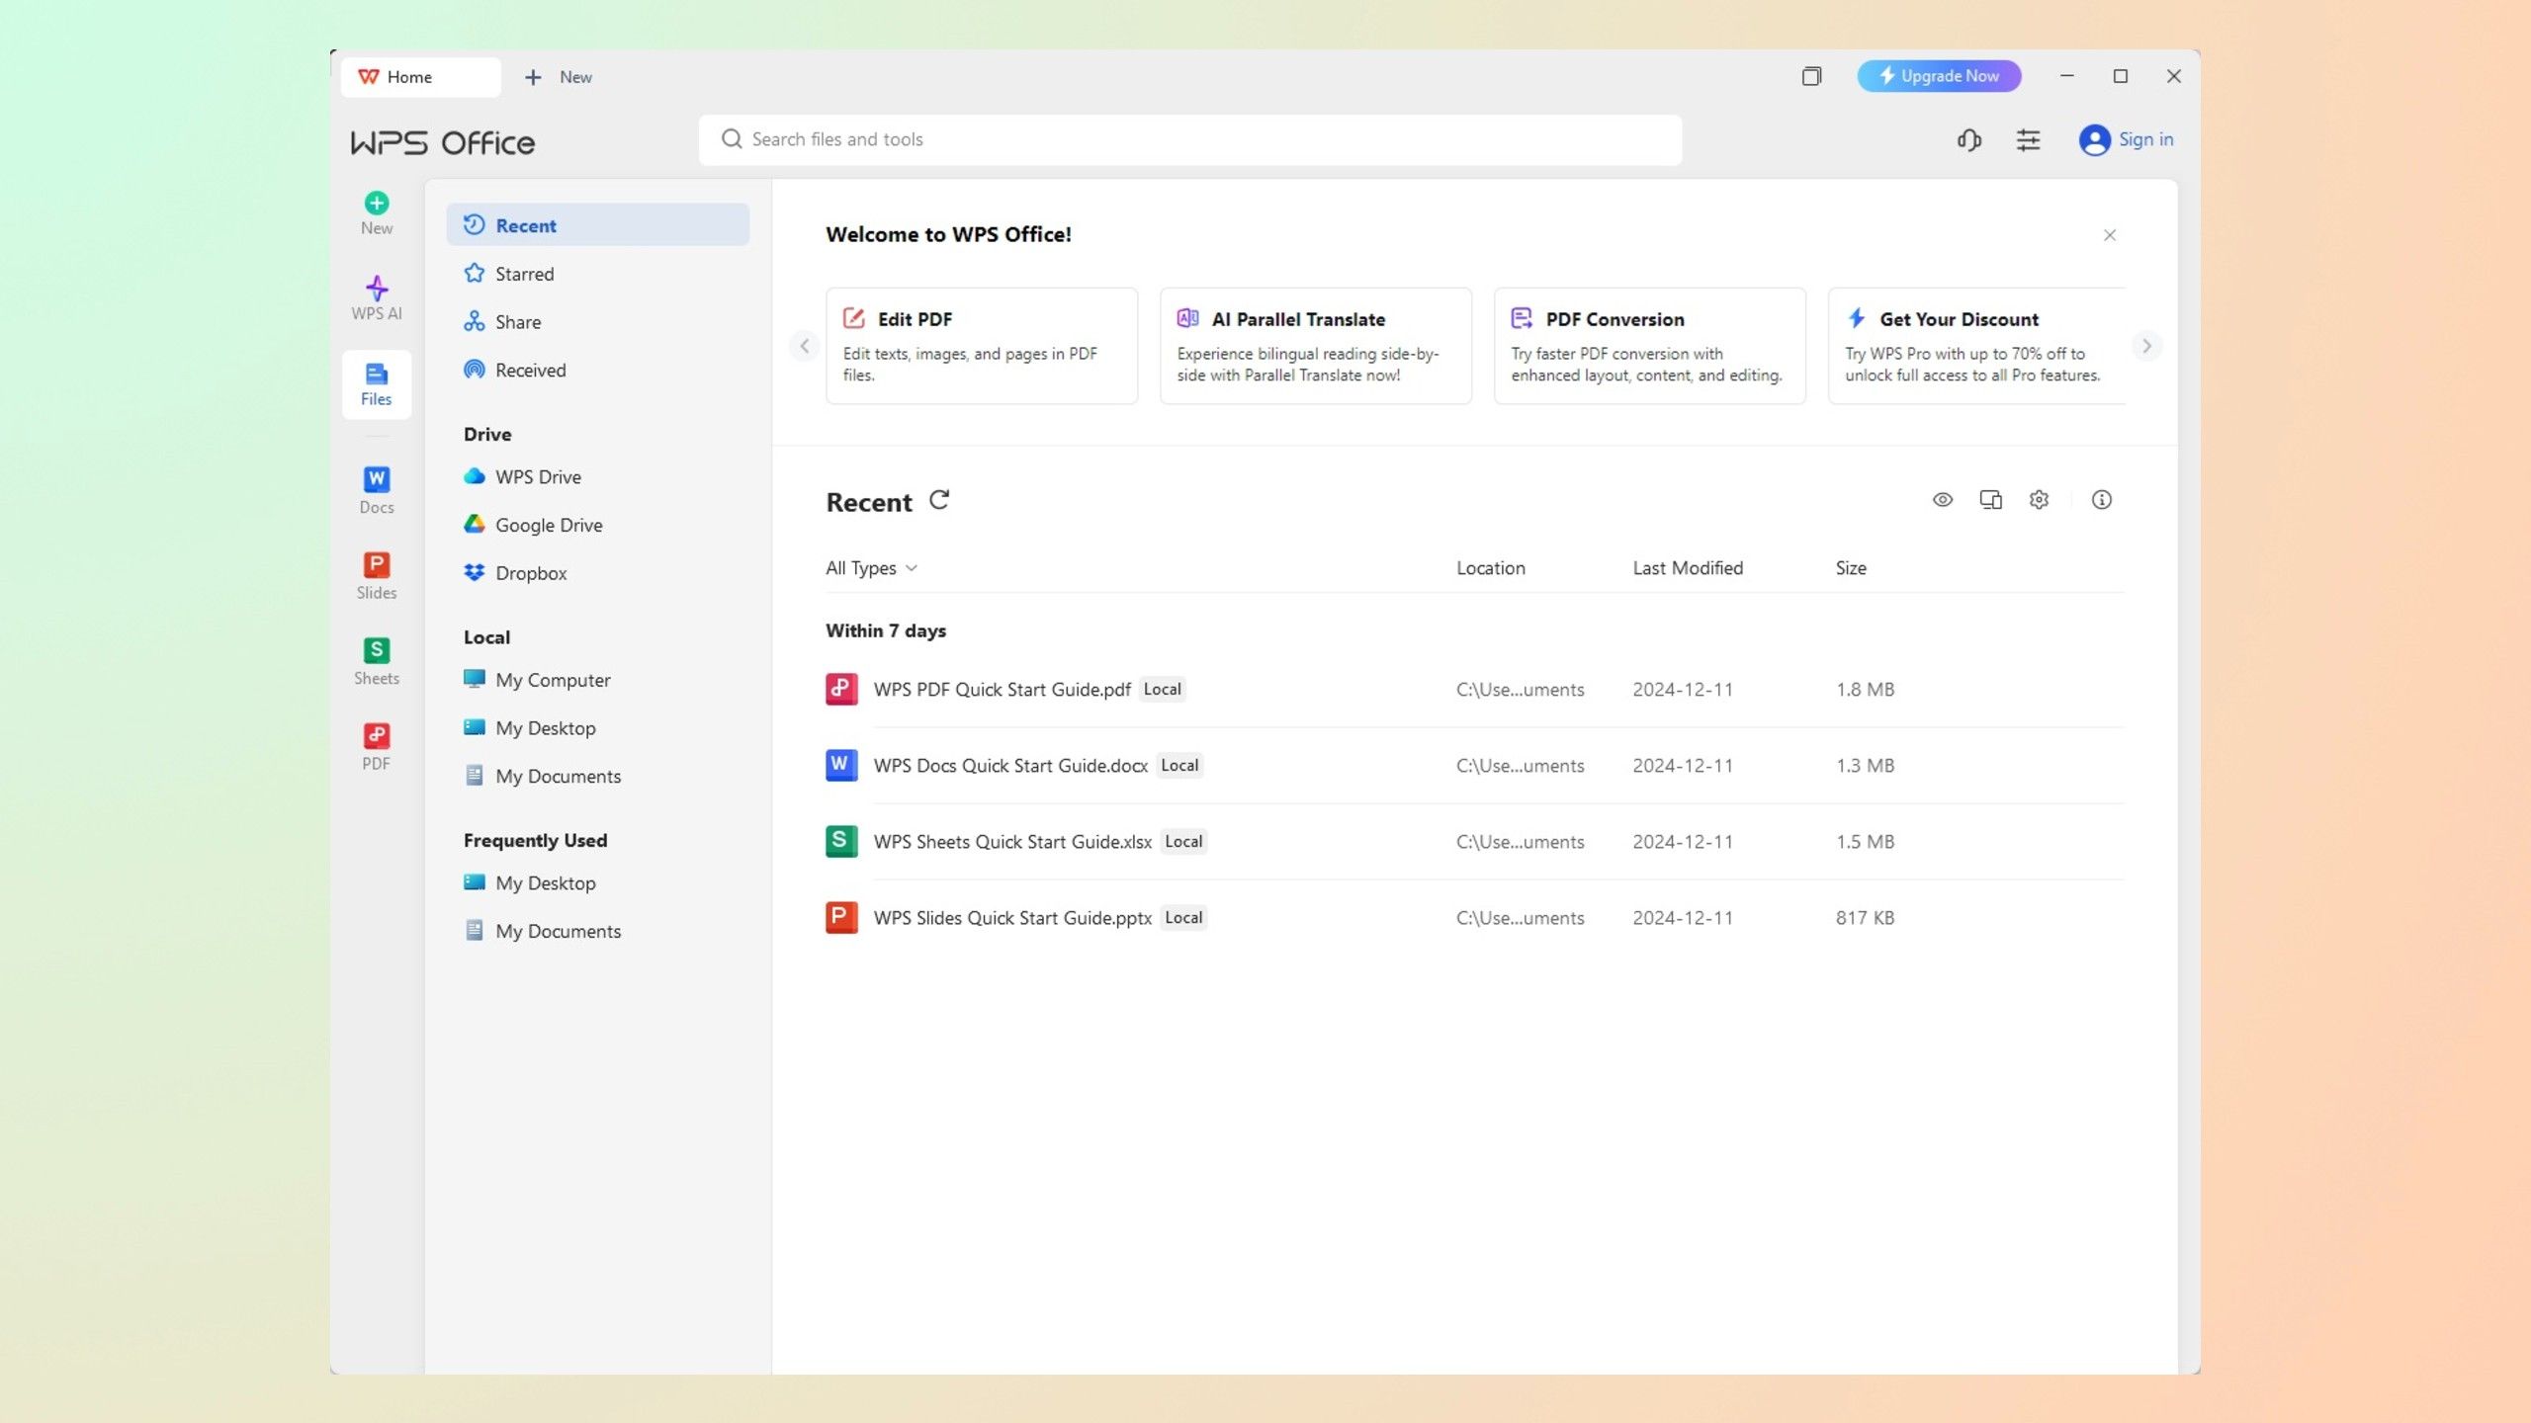Click the AI Parallel Translate card icon
The width and height of the screenshot is (2531, 1423).
(1188, 318)
